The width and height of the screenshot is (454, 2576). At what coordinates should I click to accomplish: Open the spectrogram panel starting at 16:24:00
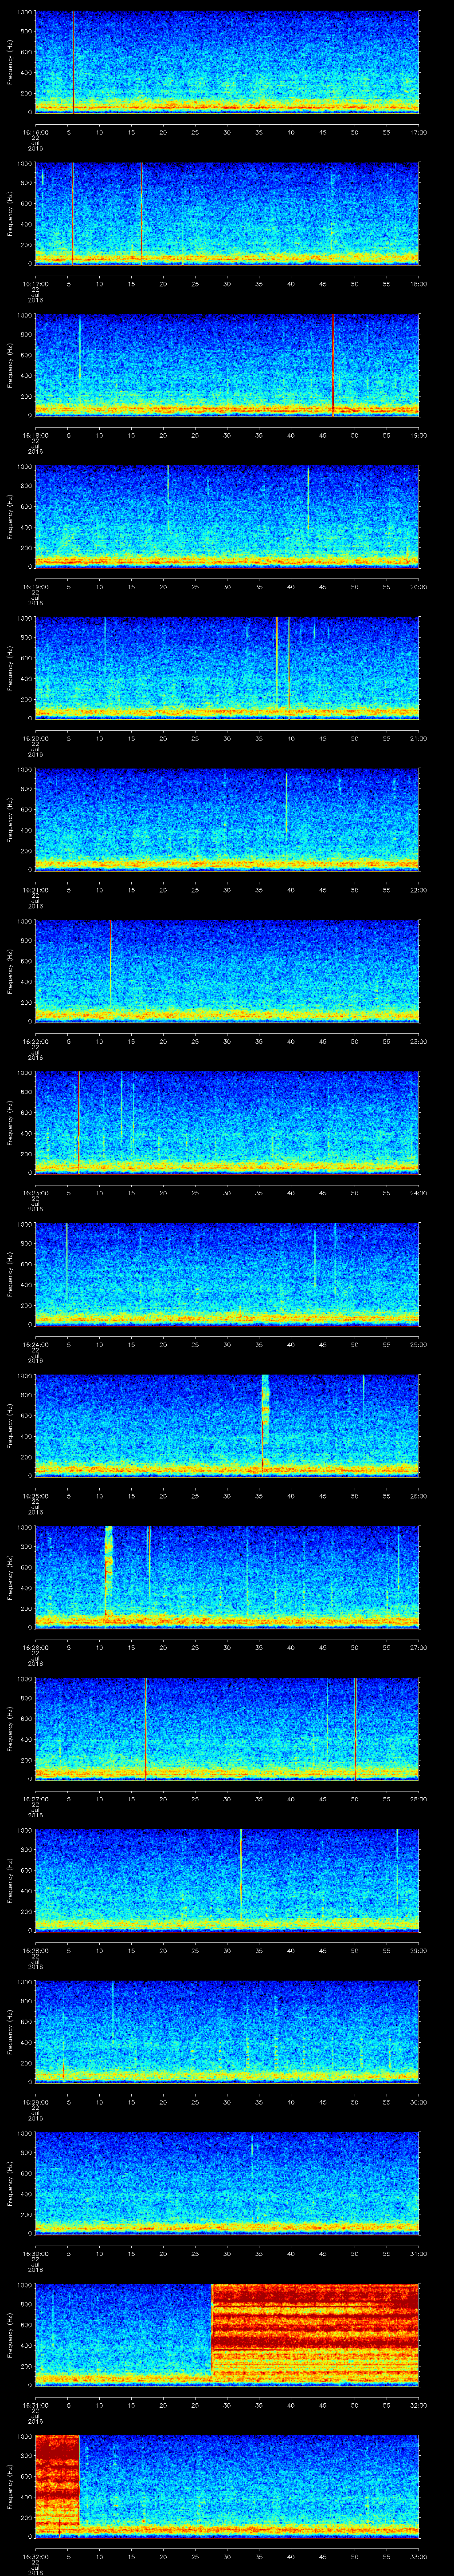[x=227, y=1274]
